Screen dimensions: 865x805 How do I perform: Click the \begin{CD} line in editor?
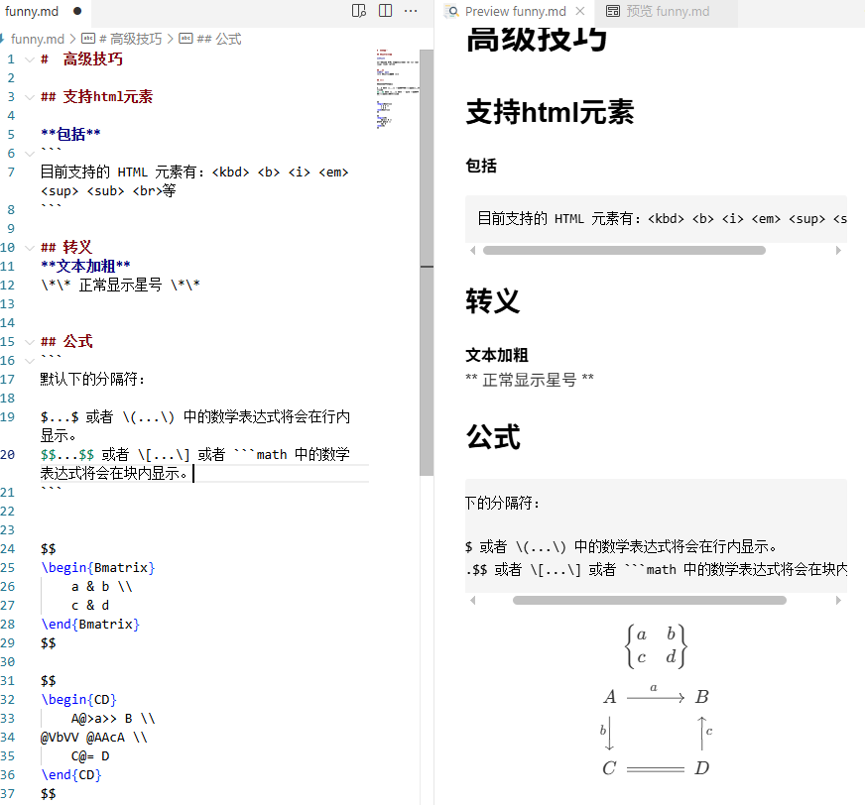pos(78,700)
